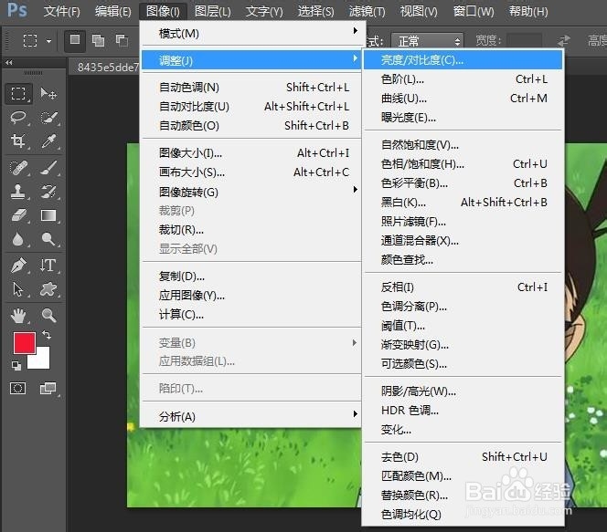
Task: Select the Pen tool
Action: pos(18,266)
